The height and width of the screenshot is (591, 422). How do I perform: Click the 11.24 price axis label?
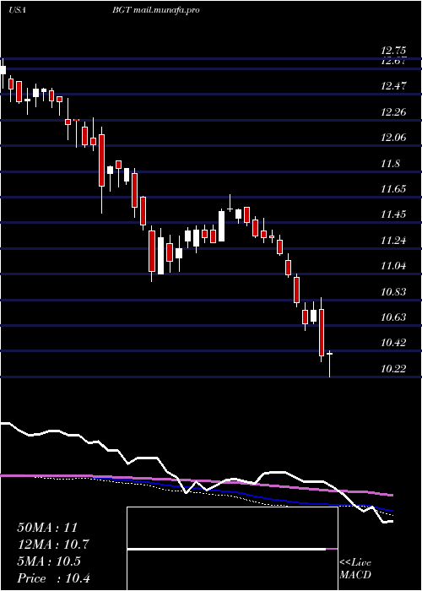tap(393, 240)
